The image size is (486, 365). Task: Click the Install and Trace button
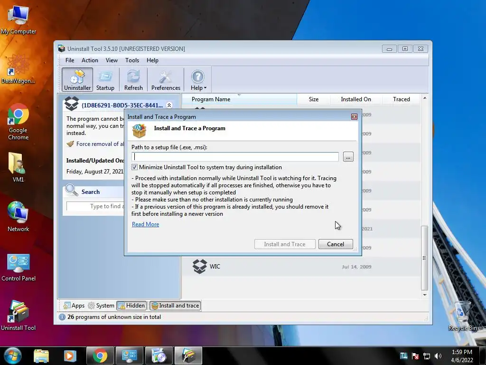coord(285,244)
